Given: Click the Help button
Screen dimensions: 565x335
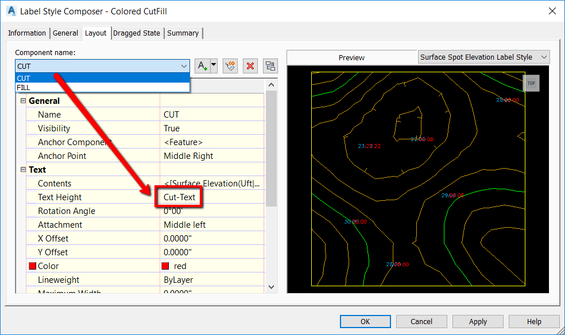Looking at the screenshot, I should (x=533, y=321).
